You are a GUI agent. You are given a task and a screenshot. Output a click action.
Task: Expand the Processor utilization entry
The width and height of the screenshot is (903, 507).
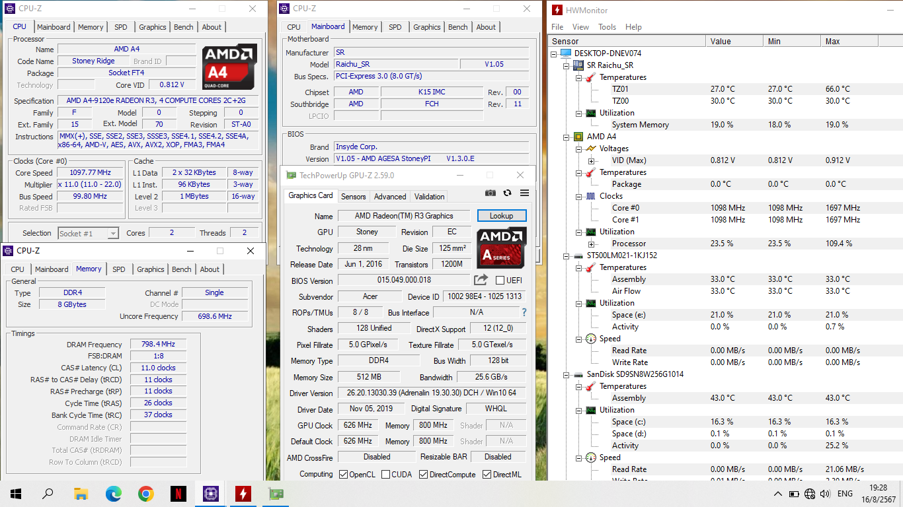(591, 244)
